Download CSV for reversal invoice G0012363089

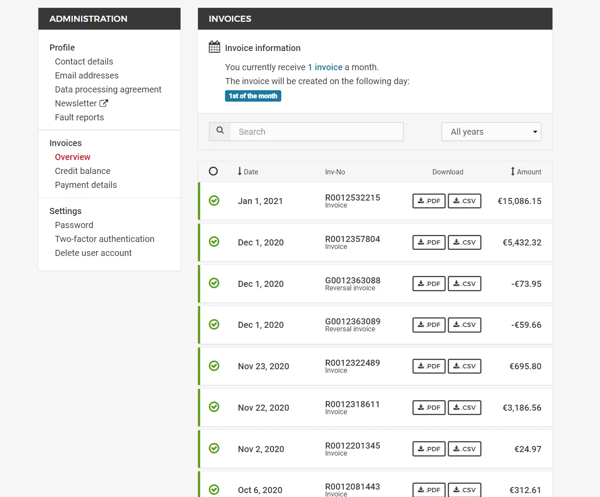tap(464, 325)
